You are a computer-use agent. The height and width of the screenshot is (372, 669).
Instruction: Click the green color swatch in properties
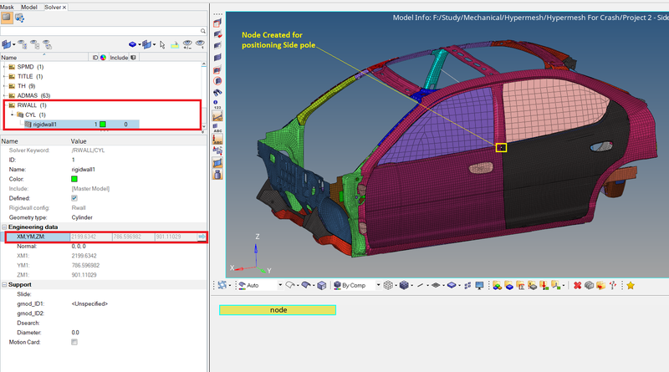pos(74,178)
